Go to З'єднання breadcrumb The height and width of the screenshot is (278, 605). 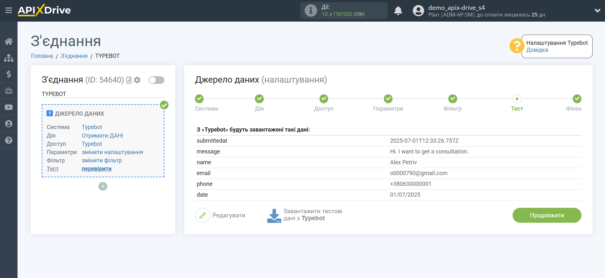point(74,56)
